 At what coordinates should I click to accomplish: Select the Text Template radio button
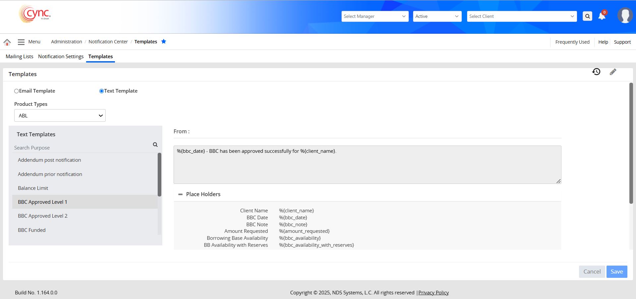click(x=102, y=91)
